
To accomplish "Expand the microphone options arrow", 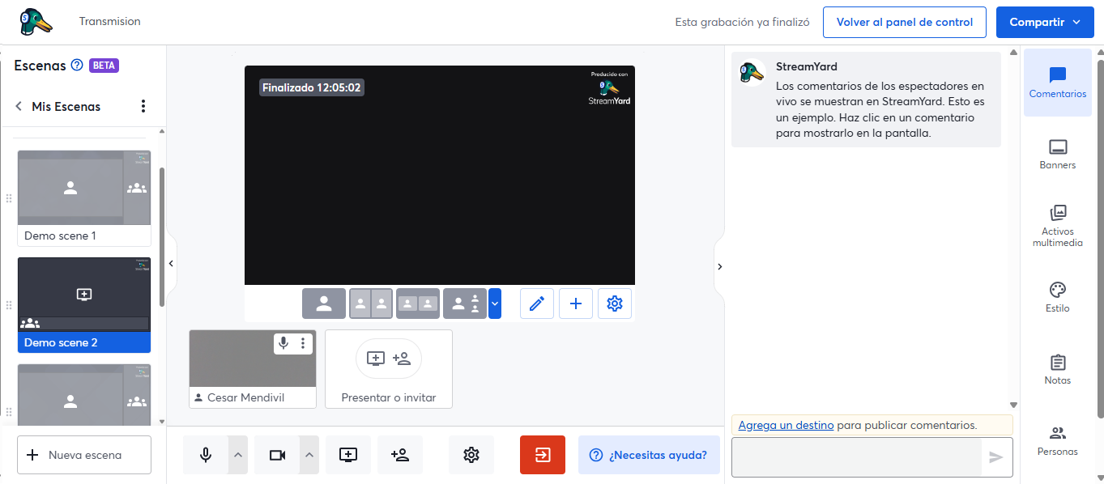I will click(x=238, y=455).
